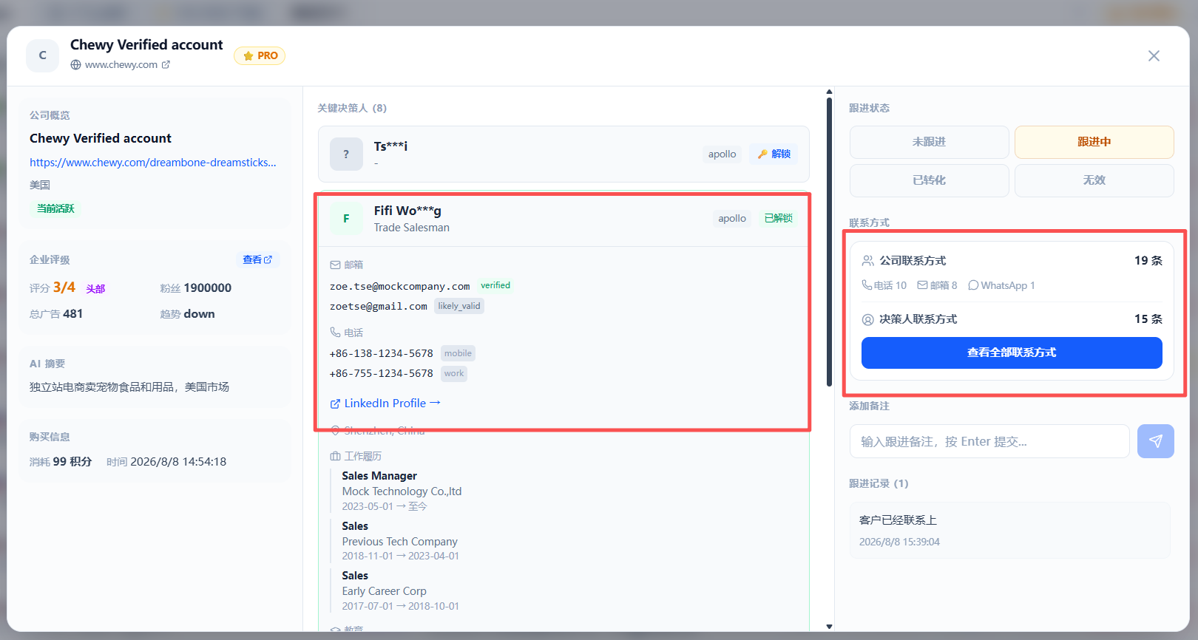Click the briefcase icon beside 工作履历
Viewport: 1198px width, 640px height.
pos(335,457)
